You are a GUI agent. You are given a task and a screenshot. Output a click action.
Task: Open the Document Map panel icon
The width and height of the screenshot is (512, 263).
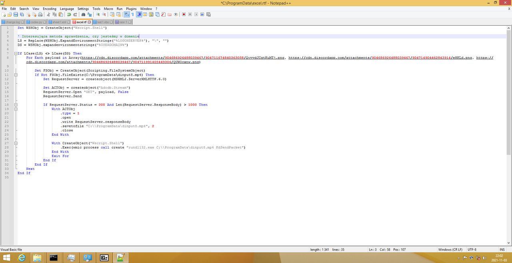tap(151, 14)
